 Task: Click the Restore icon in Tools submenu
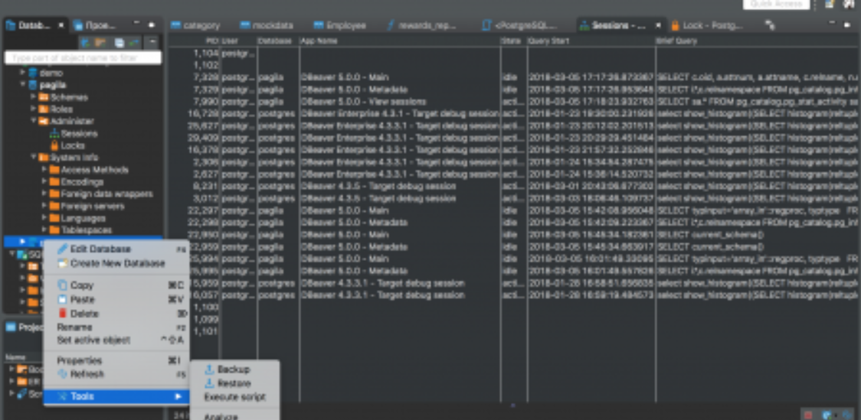[x=209, y=383]
